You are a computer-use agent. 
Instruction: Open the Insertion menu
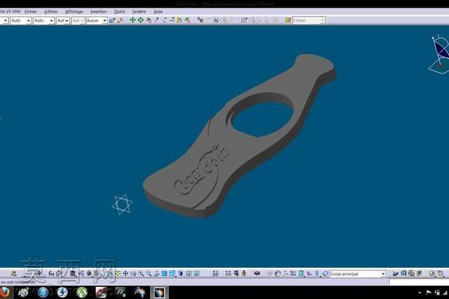click(98, 11)
